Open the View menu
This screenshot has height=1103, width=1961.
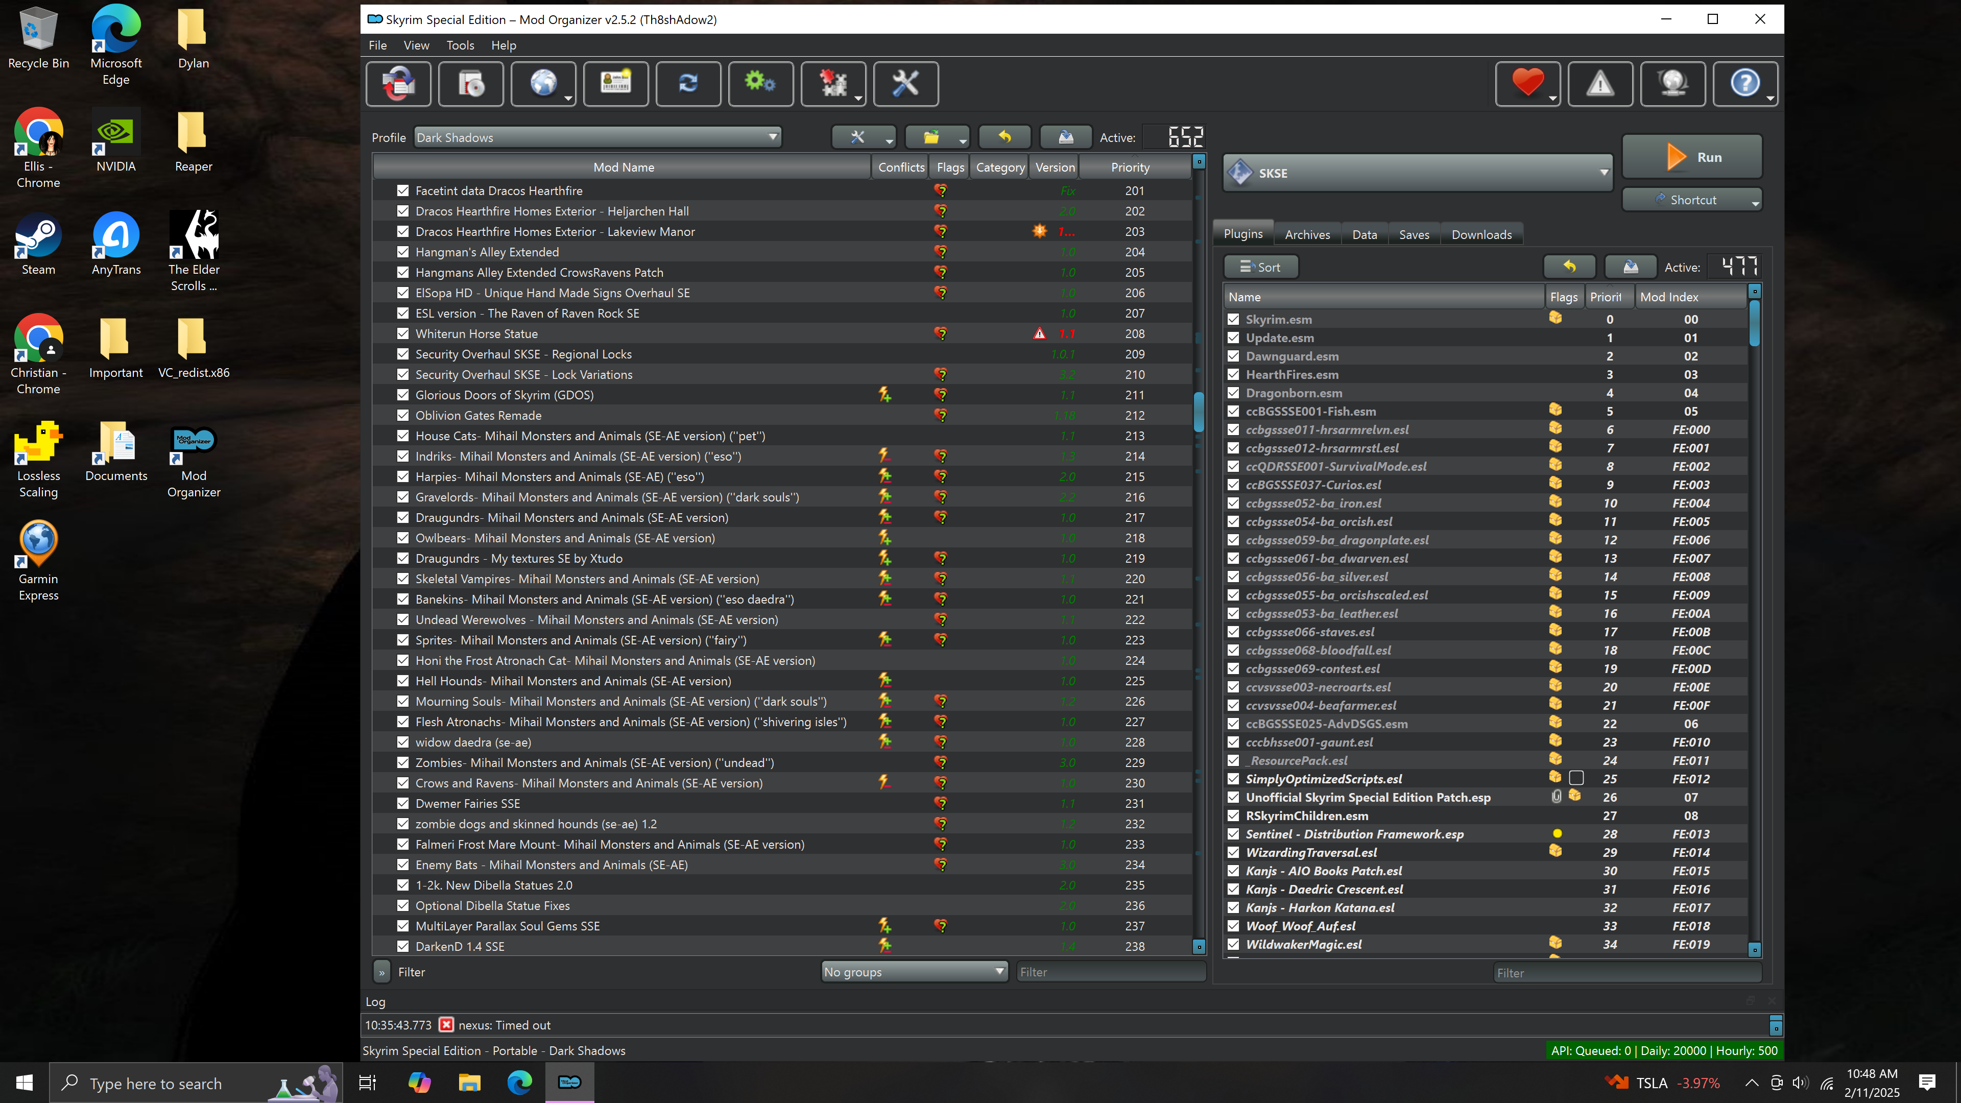click(x=416, y=45)
